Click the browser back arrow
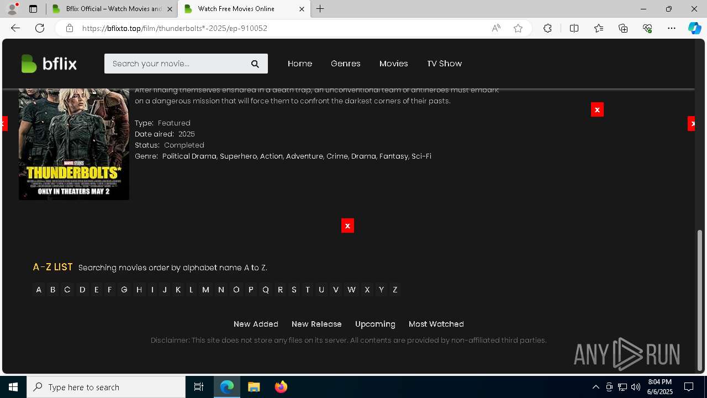The image size is (707, 398). click(x=15, y=28)
